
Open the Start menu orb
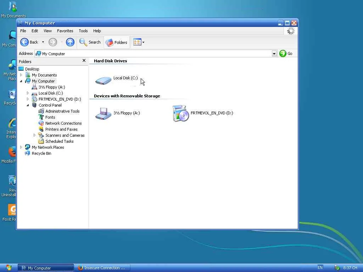(x=9, y=268)
